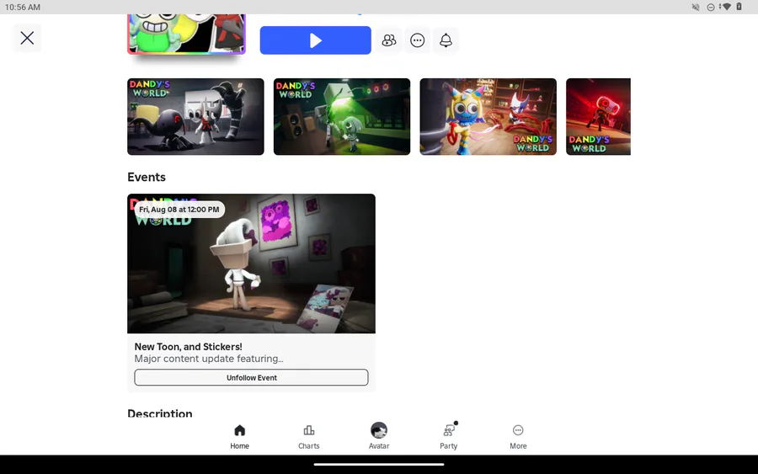Tap the muted notifications status bar icon

click(x=696, y=7)
